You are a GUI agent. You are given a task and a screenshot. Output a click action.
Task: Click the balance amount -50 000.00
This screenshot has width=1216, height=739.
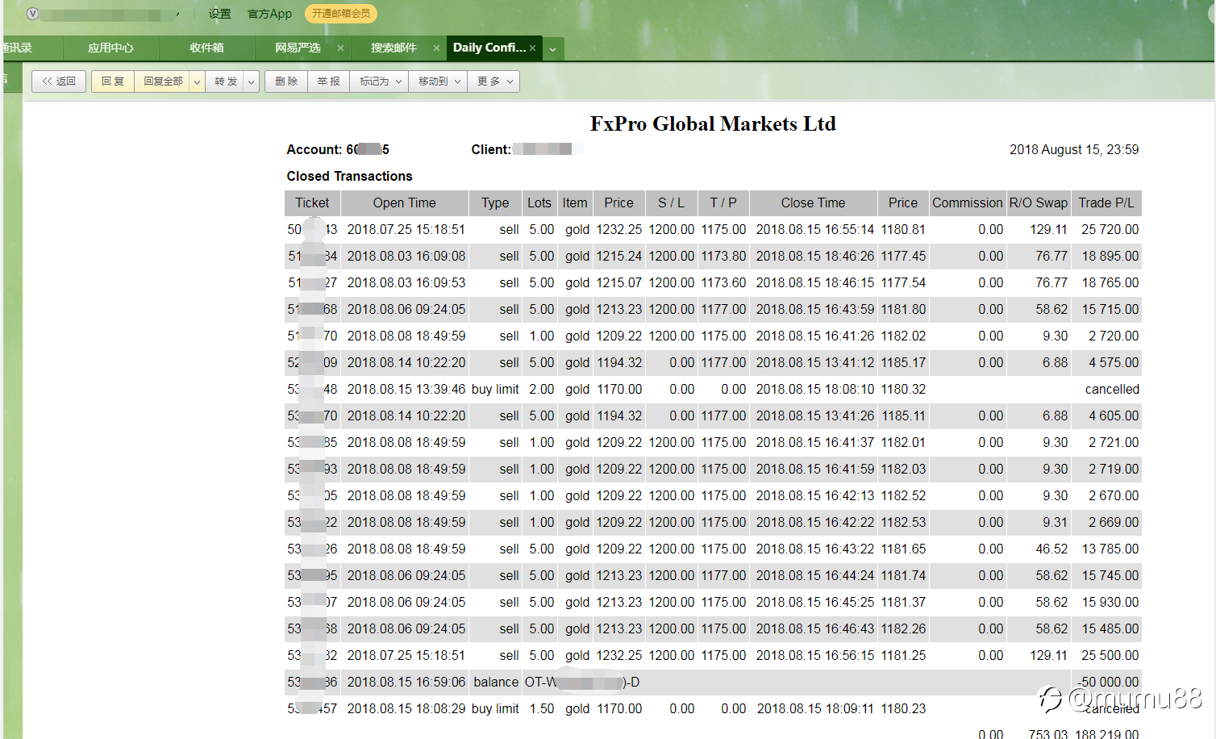1108,683
